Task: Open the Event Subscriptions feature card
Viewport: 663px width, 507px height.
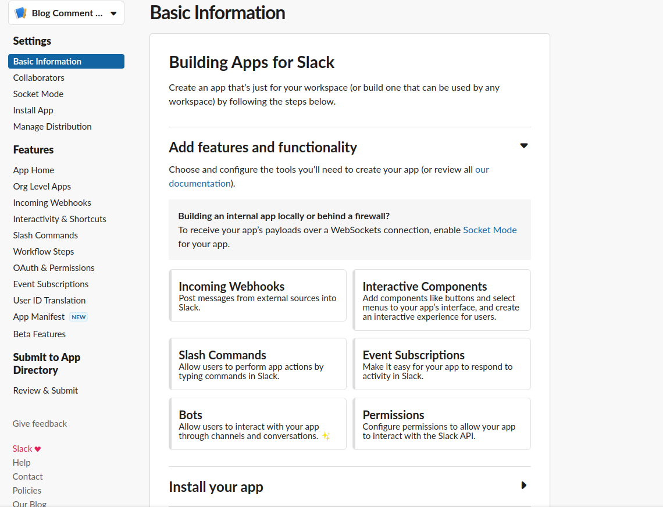Action: click(x=442, y=364)
